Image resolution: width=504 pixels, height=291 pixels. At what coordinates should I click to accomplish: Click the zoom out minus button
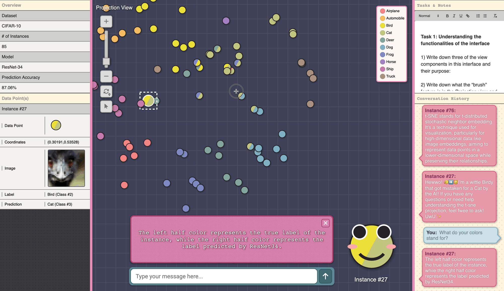(x=106, y=76)
